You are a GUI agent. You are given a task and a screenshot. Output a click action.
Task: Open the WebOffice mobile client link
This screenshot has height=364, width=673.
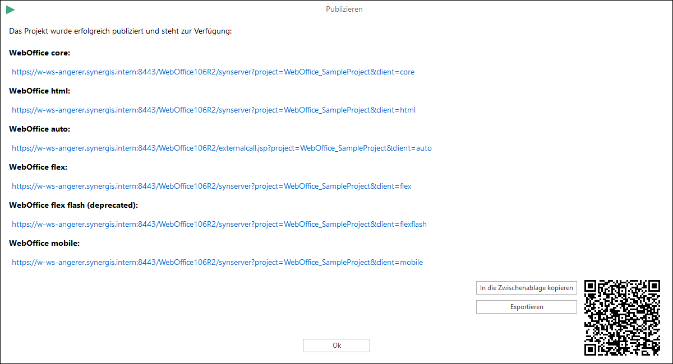click(x=217, y=262)
